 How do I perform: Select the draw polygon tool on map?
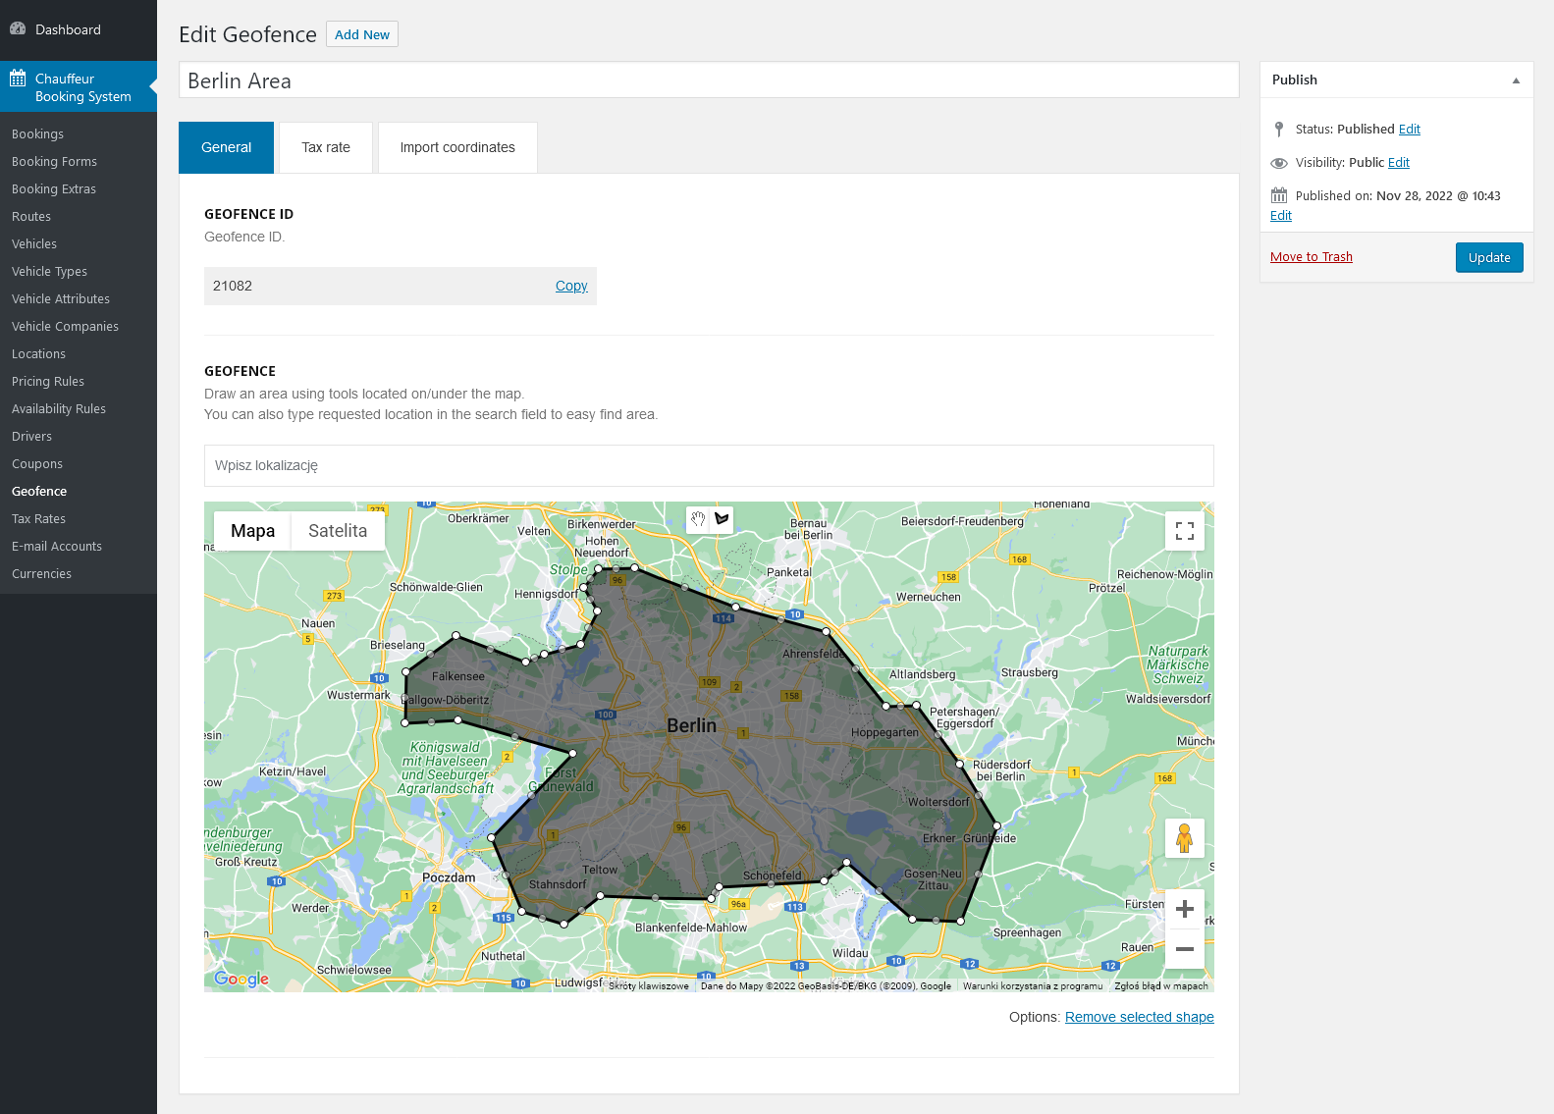click(x=723, y=519)
